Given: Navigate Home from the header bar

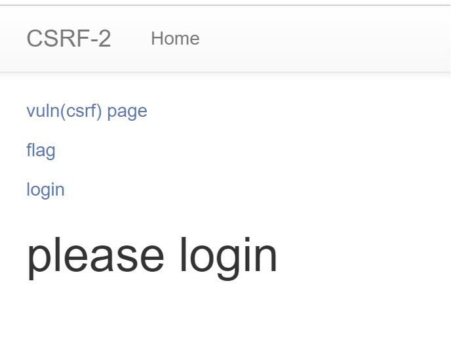Looking at the screenshot, I should tap(175, 38).
